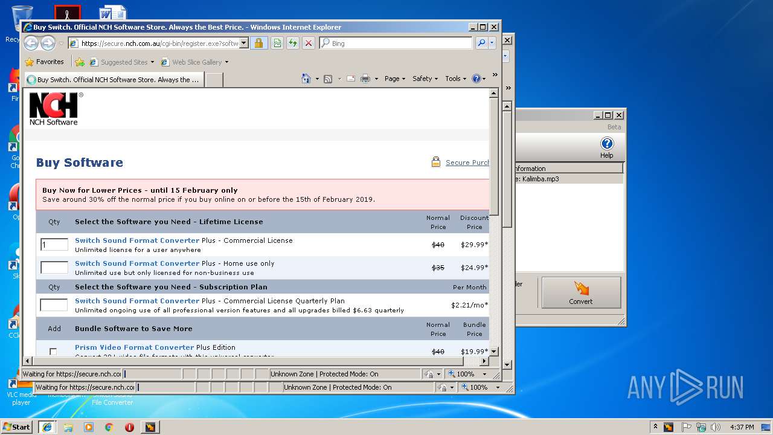The height and width of the screenshot is (435, 773).
Task: Go forward with the browser Forward arrow
Action: tap(48, 43)
